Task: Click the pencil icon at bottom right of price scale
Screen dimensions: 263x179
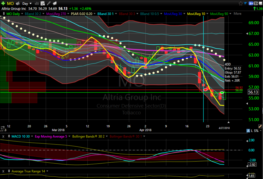Action: (x=260, y=126)
